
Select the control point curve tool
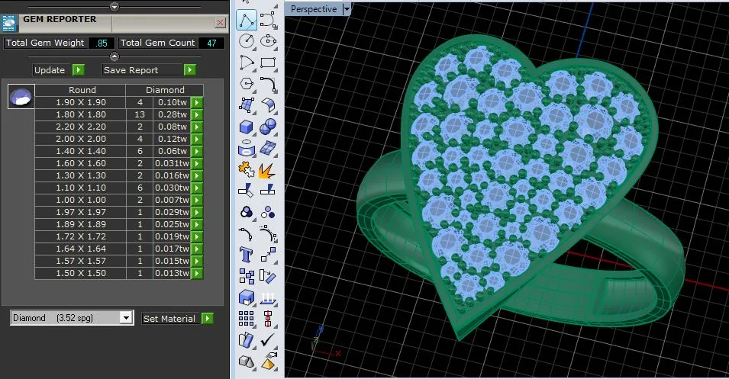click(268, 21)
